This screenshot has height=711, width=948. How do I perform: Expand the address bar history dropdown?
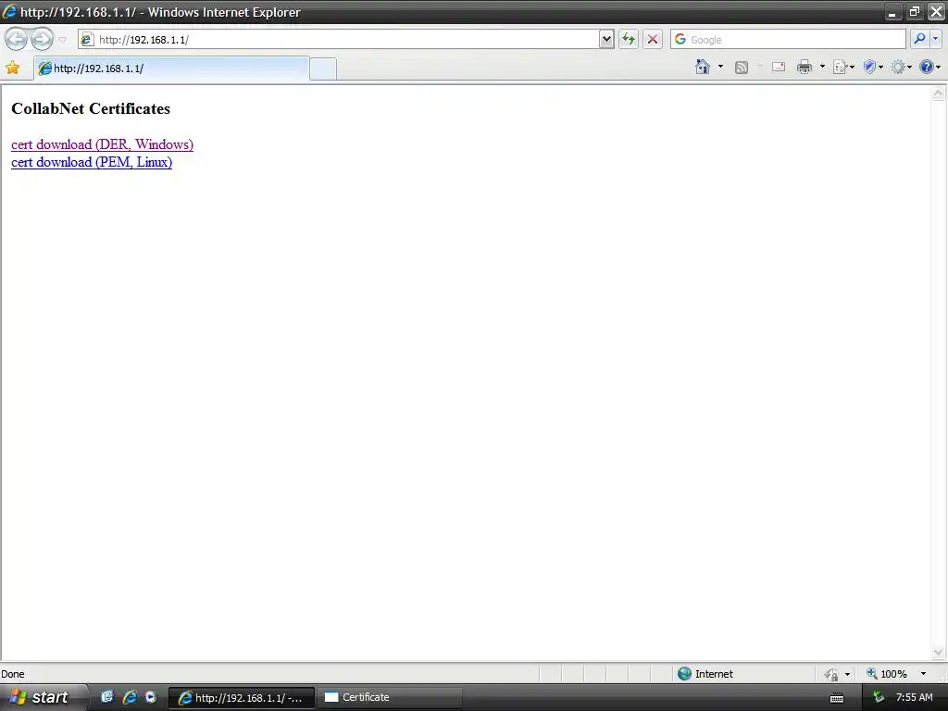(x=606, y=40)
